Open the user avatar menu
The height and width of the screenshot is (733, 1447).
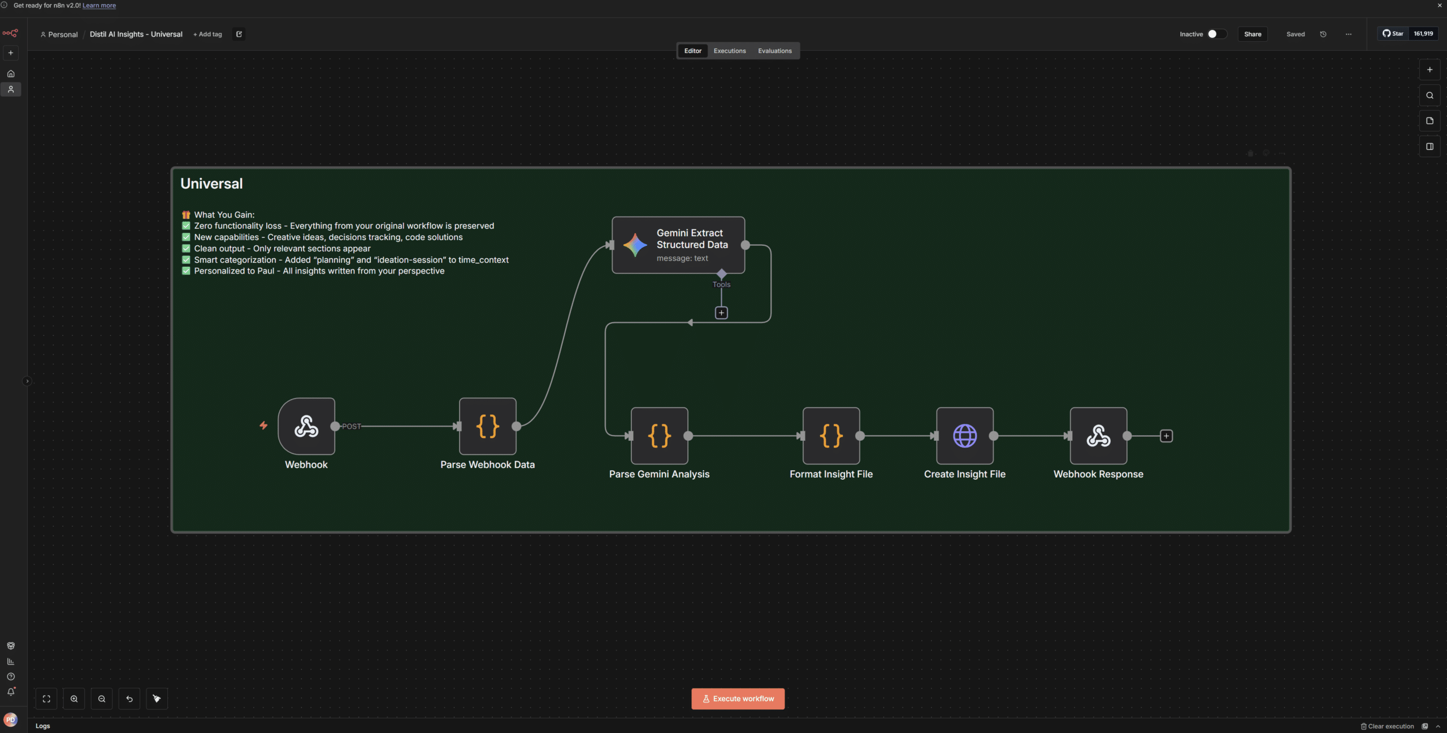(x=10, y=720)
